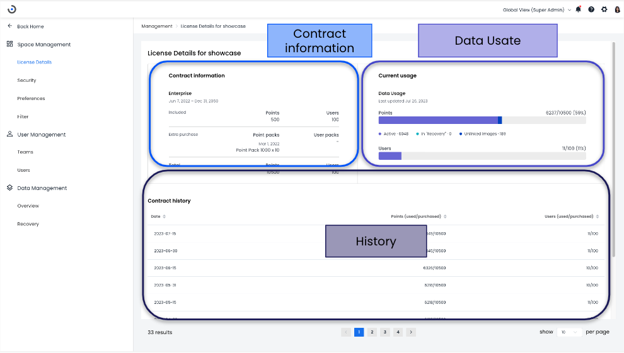
Task: Click the 33 results count
Action: pos(160,332)
